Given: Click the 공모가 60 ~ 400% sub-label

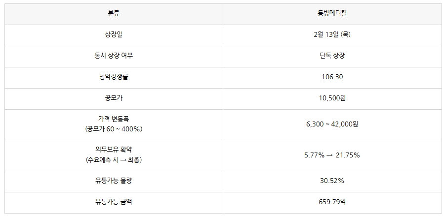Looking at the screenshot, I should click(114, 129).
